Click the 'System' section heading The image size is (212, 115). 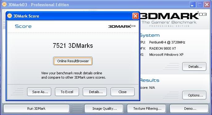[x=150, y=35]
